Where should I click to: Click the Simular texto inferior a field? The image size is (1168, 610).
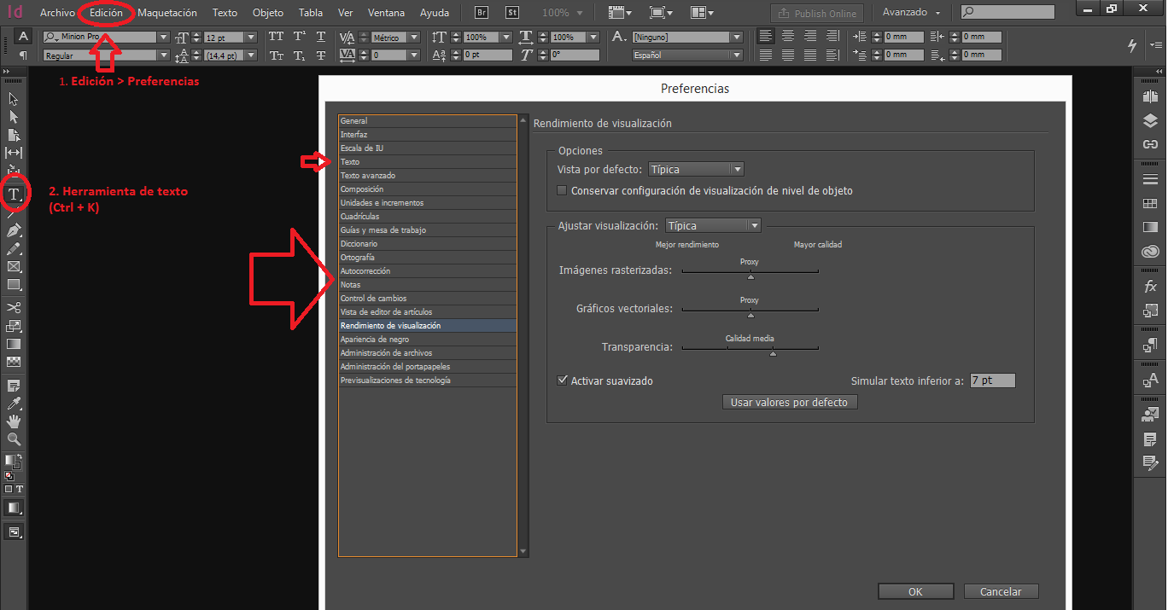[992, 381]
